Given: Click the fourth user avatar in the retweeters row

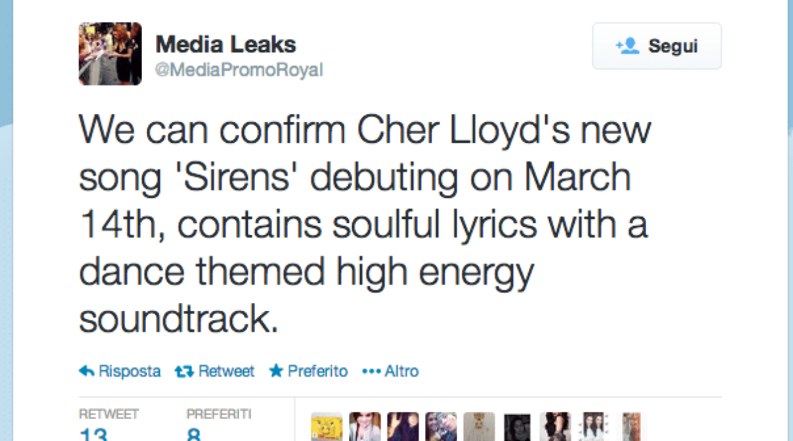Looking at the screenshot, I should coord(441,427).
